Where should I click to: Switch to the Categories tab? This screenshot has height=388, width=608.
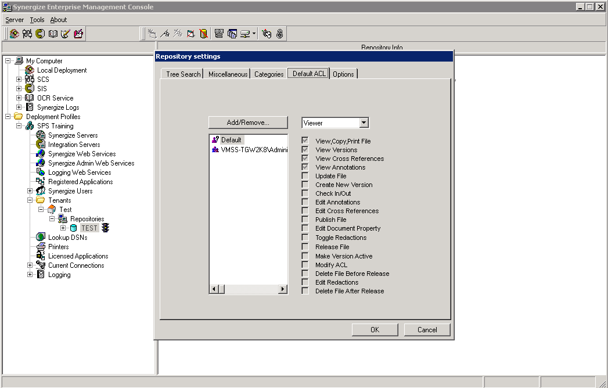(269, 74)
